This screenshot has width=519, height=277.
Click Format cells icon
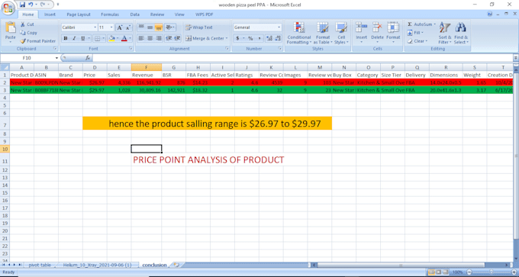(393, 27)
